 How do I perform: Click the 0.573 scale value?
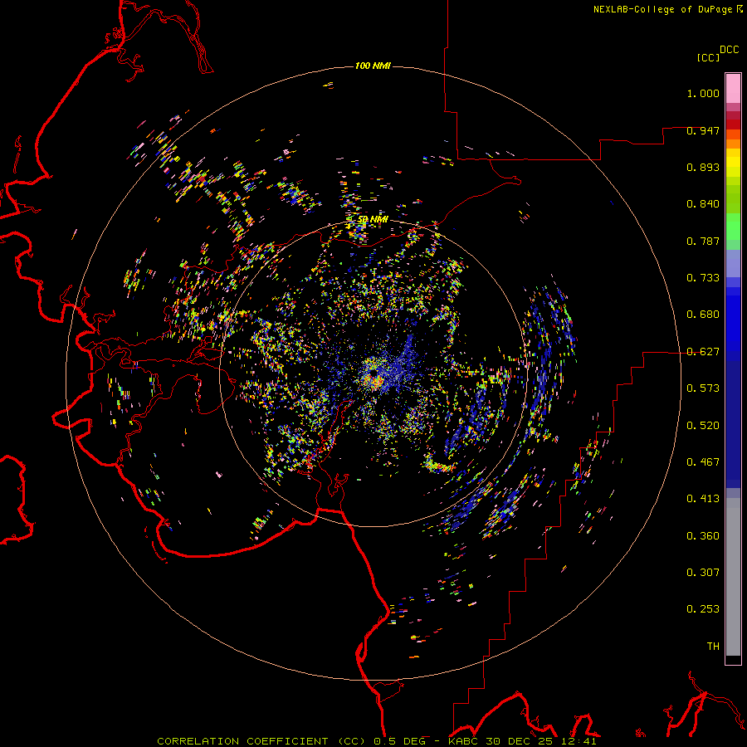click(703, 388)
